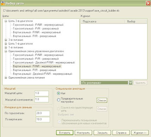Select Однолинейная схема управления двигателем item
This screenshot has height=137, width=151.
tap(36, 51)
